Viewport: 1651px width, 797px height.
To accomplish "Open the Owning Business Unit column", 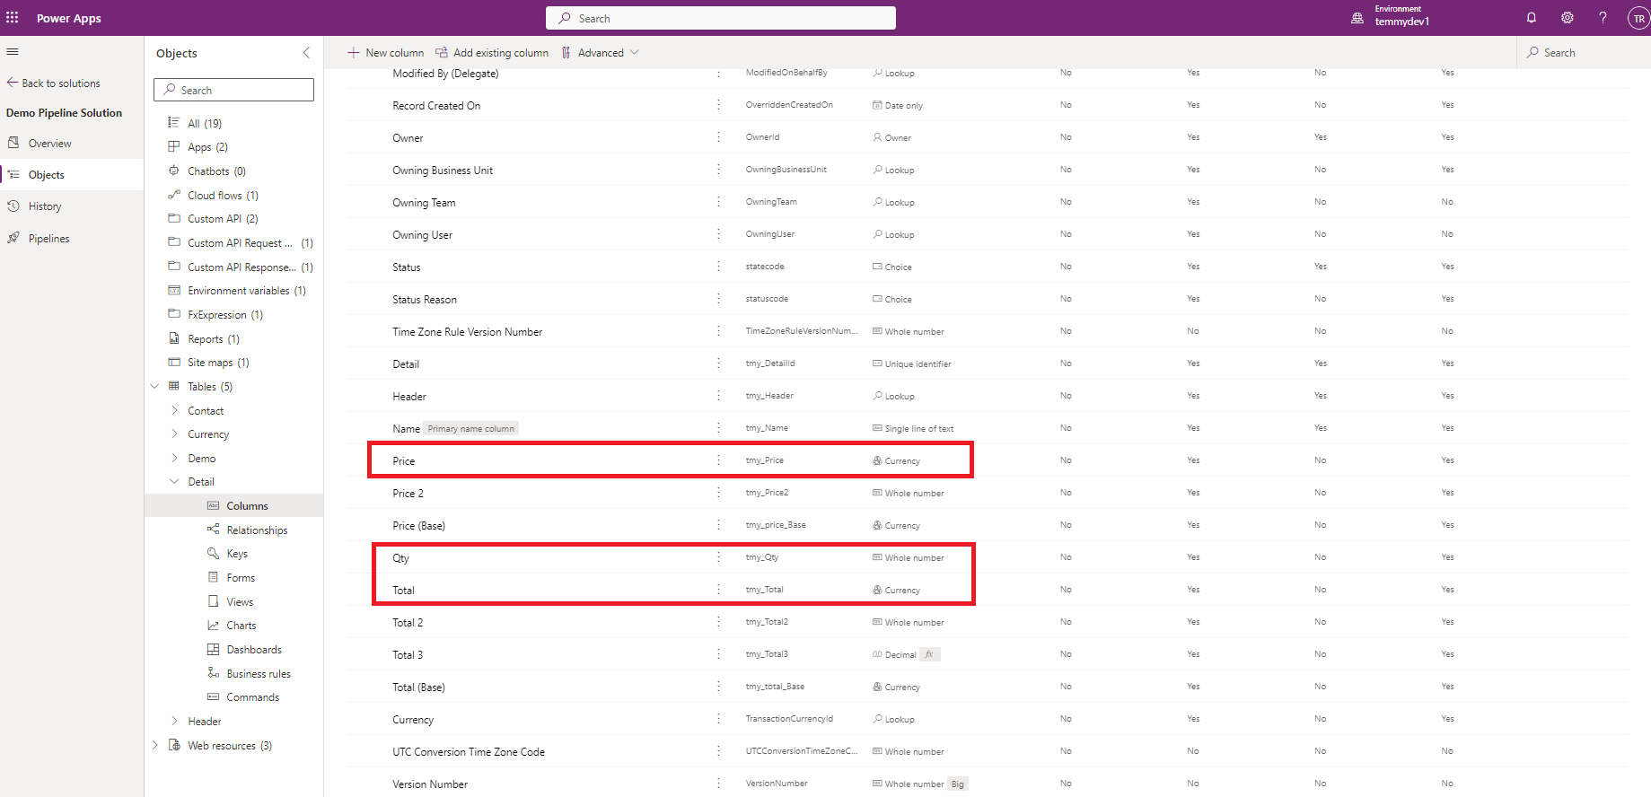I will (x=443, y=171).
